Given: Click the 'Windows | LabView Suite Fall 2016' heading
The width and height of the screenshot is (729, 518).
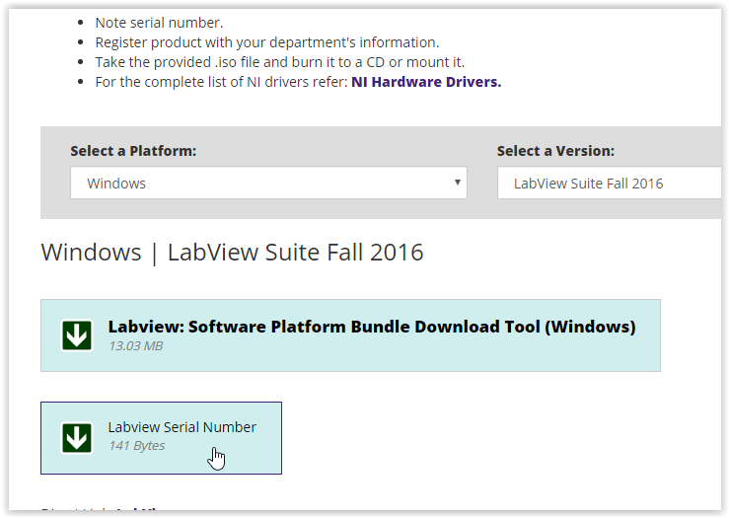Looking at the screenshot, I should click(x=233, y=253).
